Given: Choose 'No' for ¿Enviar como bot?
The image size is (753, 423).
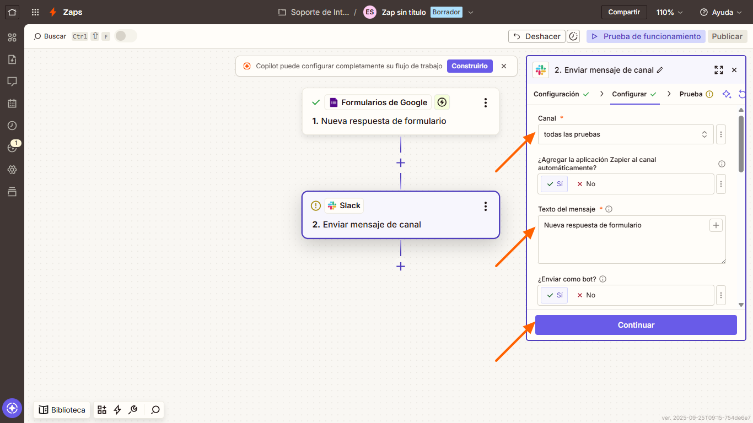Looking at the screenshot, I should tap(586, 295).
